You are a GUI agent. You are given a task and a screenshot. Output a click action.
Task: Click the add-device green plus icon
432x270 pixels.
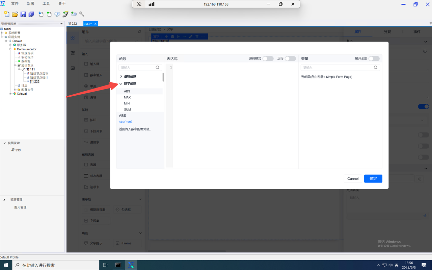(74, 14)
